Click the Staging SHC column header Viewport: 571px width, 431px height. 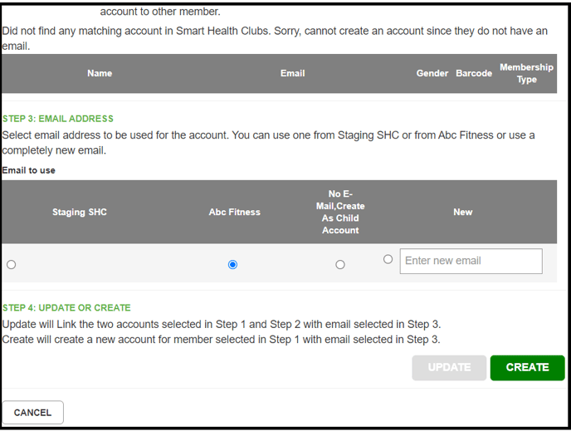[80, 212]
